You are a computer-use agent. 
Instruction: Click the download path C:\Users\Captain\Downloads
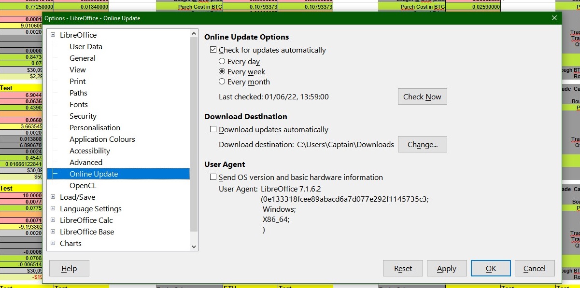point(345,144)
